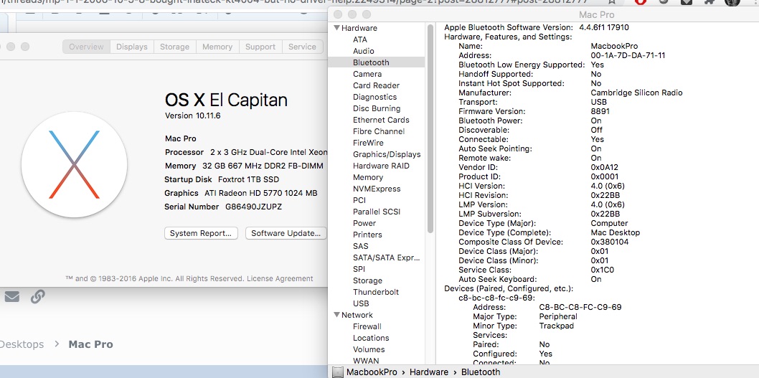Collapse the Network section in sidebar
Screen dimensions: 759x378
point(337,315)
